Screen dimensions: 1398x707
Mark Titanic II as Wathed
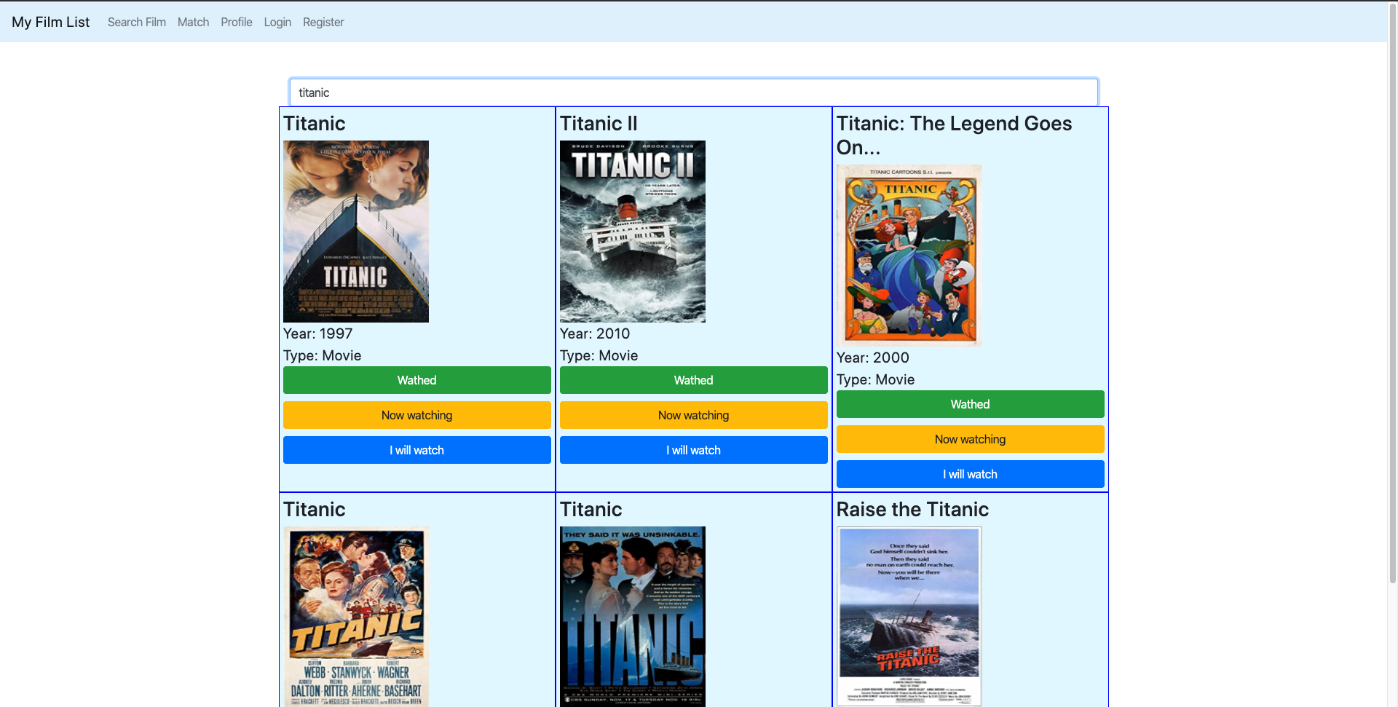[693, 380]
